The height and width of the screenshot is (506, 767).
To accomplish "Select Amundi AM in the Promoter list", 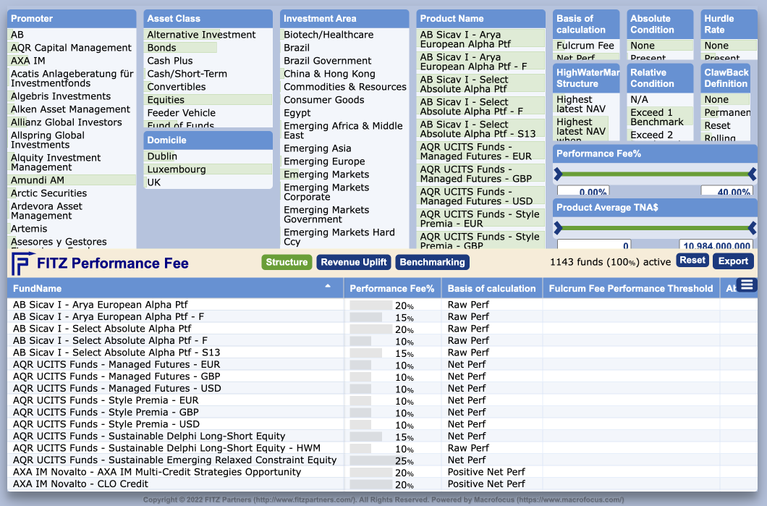I will point(38,180).
